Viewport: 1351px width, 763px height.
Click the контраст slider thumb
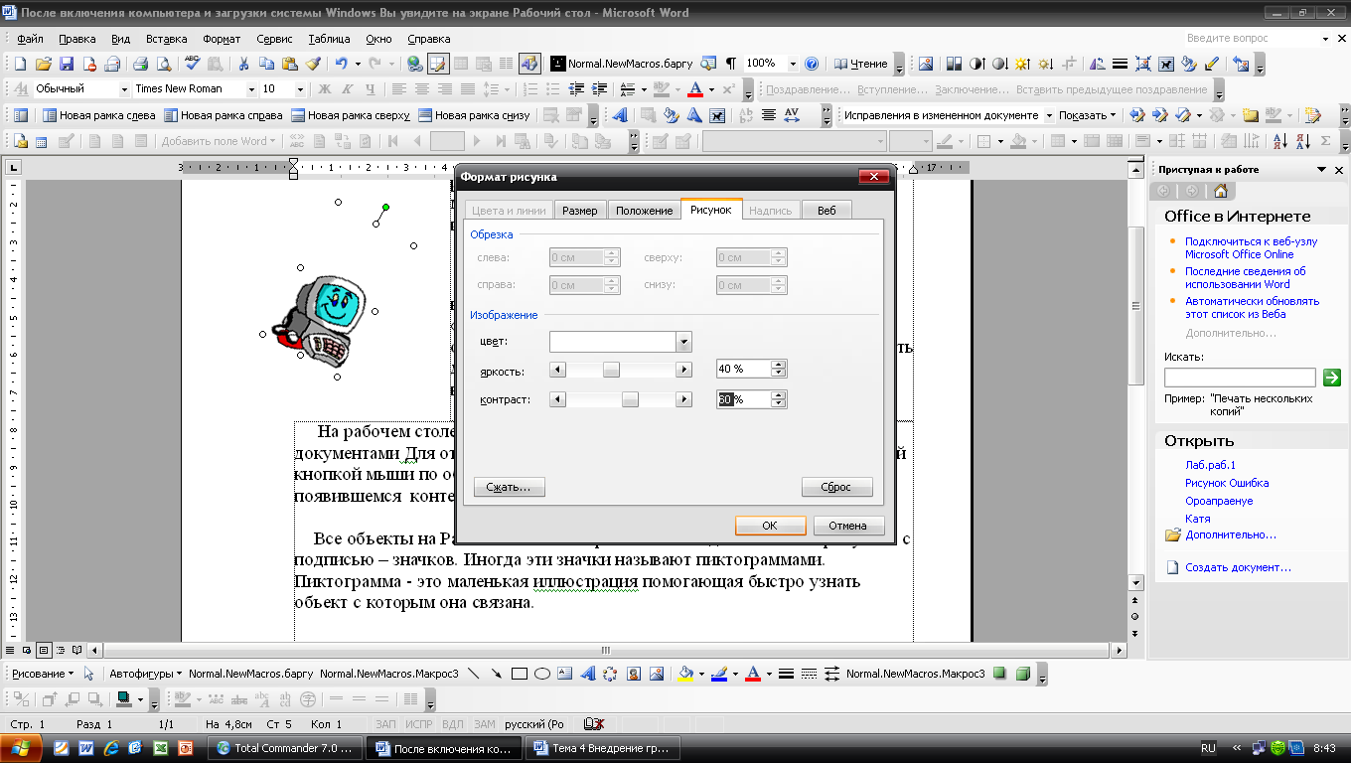pos(630,399)
